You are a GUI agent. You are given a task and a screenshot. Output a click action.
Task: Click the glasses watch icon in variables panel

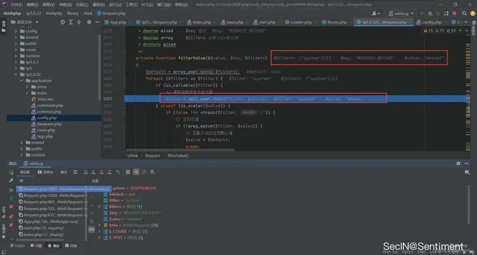[x=92, y=229]
